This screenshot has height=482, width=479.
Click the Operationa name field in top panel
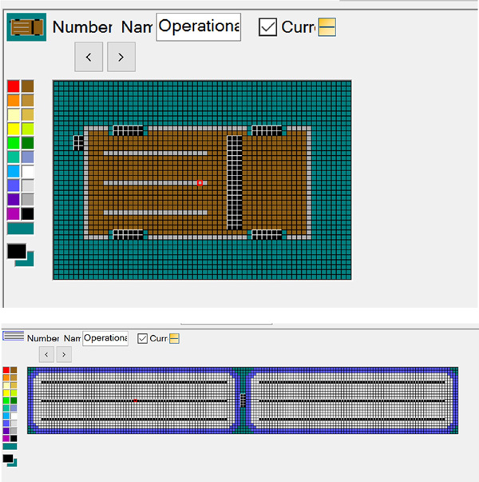point(198,27)
